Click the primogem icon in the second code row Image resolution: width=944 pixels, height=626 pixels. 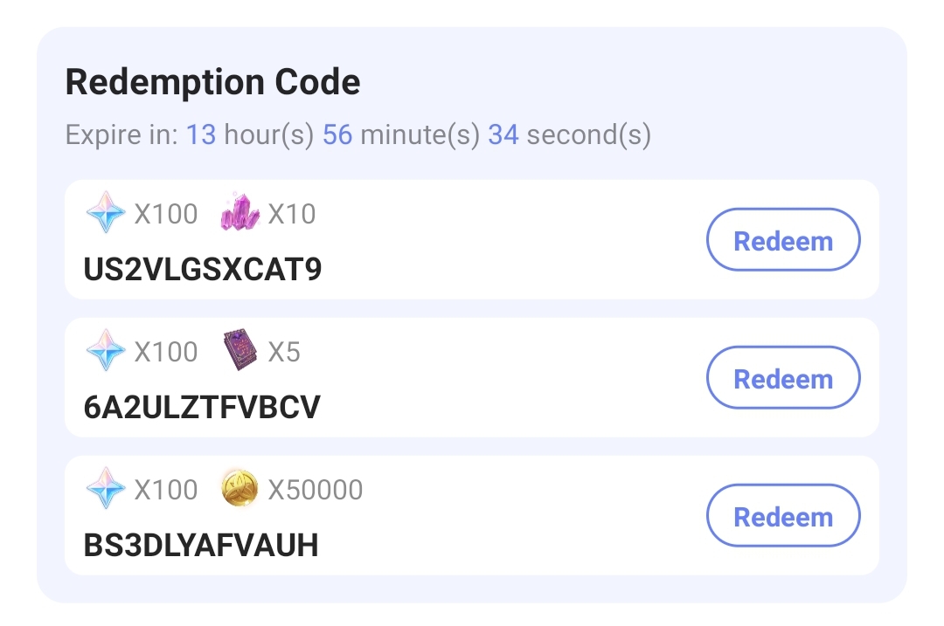coord(106,350)
